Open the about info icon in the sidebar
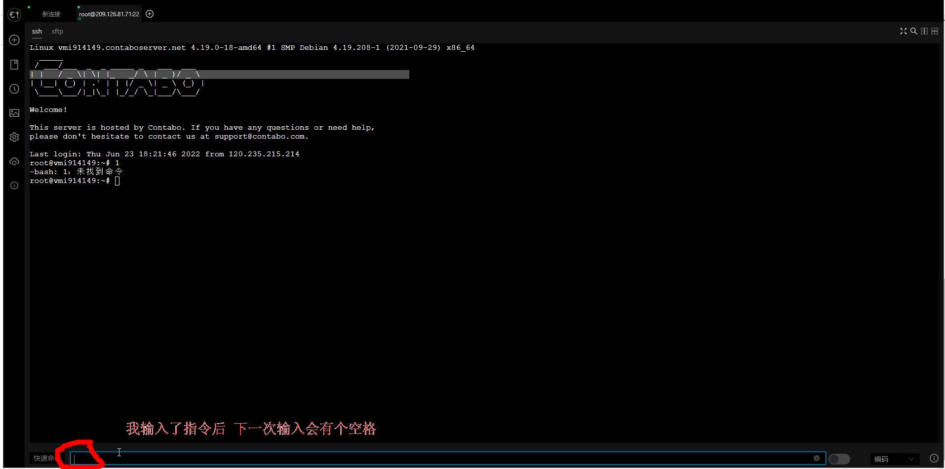The height and width of the screenshot is (469, 945). coord(14,185)
